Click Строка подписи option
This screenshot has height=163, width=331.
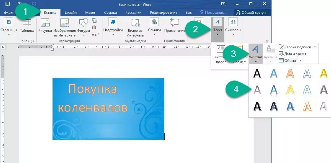(x=295, y=47)
